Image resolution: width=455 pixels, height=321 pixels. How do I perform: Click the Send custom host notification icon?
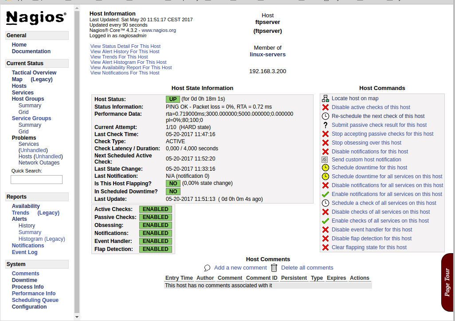(325, 160)
